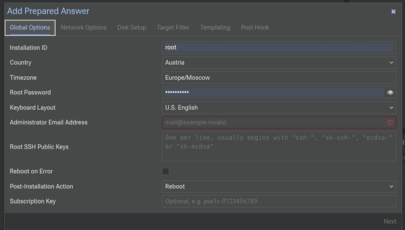Select the Global Options tab

[x=30, y=28]
